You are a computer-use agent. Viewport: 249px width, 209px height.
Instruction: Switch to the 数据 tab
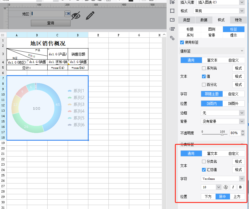coord(204,20)
